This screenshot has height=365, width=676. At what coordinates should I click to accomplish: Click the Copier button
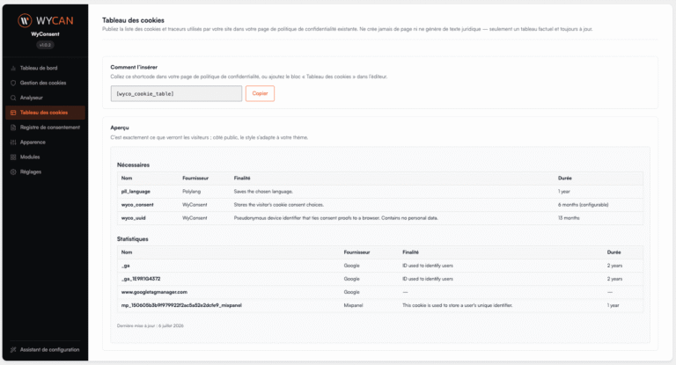pyautogui.click(x=260, y=93)
